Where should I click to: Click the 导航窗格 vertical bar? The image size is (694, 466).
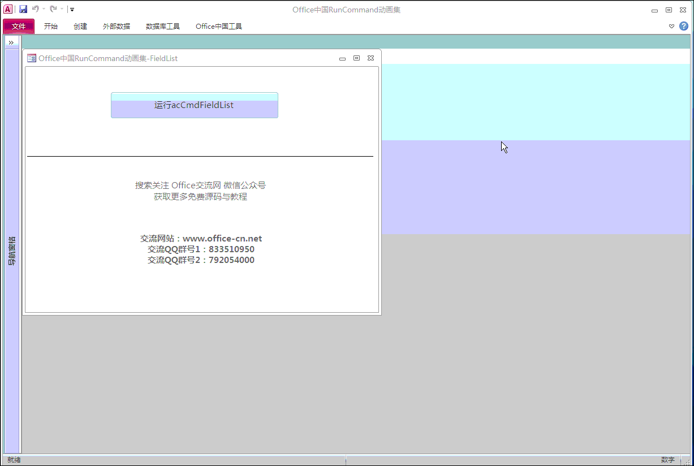pos(12,251)
